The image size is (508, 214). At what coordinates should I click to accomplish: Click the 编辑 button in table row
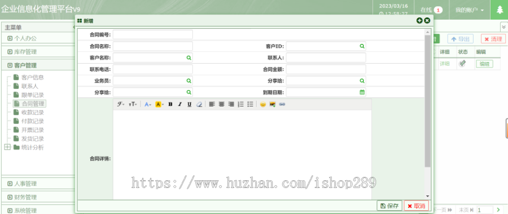(x=484, y=64)
